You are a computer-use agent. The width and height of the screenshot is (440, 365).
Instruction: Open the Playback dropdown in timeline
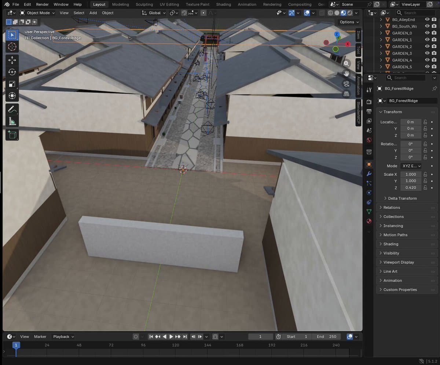coord(63,336)
